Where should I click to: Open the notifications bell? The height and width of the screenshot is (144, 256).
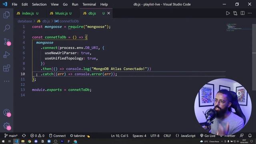pos(250,136)
